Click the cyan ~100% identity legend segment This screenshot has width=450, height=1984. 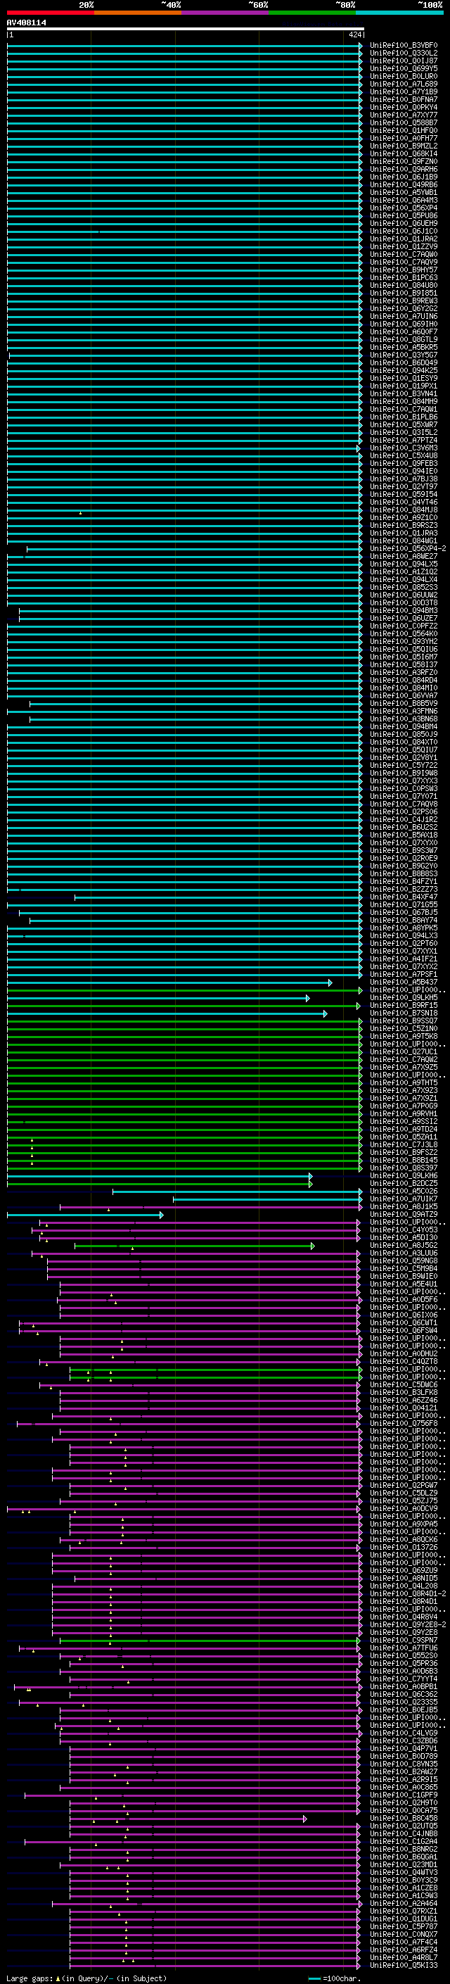399,13
